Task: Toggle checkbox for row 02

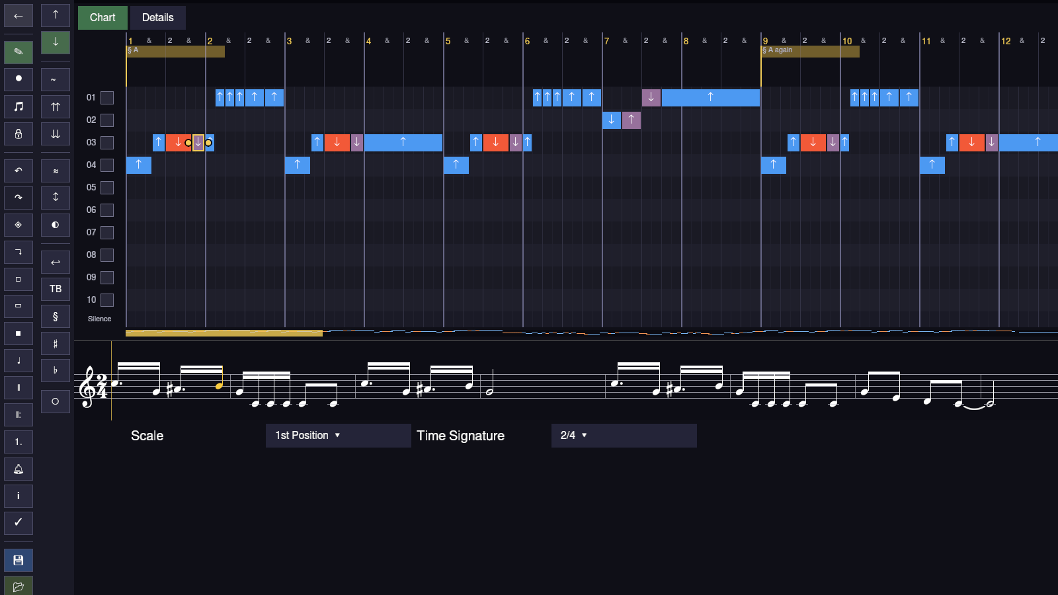Action: (x=107, y=120)
